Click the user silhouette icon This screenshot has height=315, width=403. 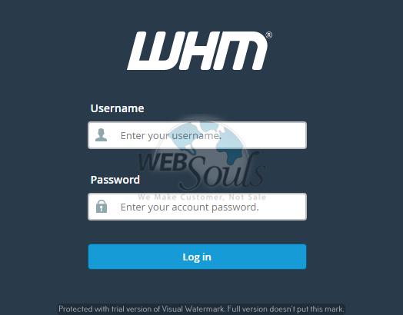point(101,134)
